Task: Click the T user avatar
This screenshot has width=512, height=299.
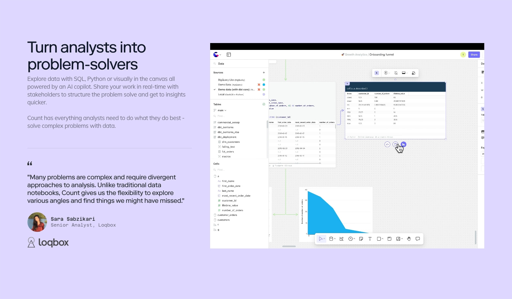Action: coord(463,55)
